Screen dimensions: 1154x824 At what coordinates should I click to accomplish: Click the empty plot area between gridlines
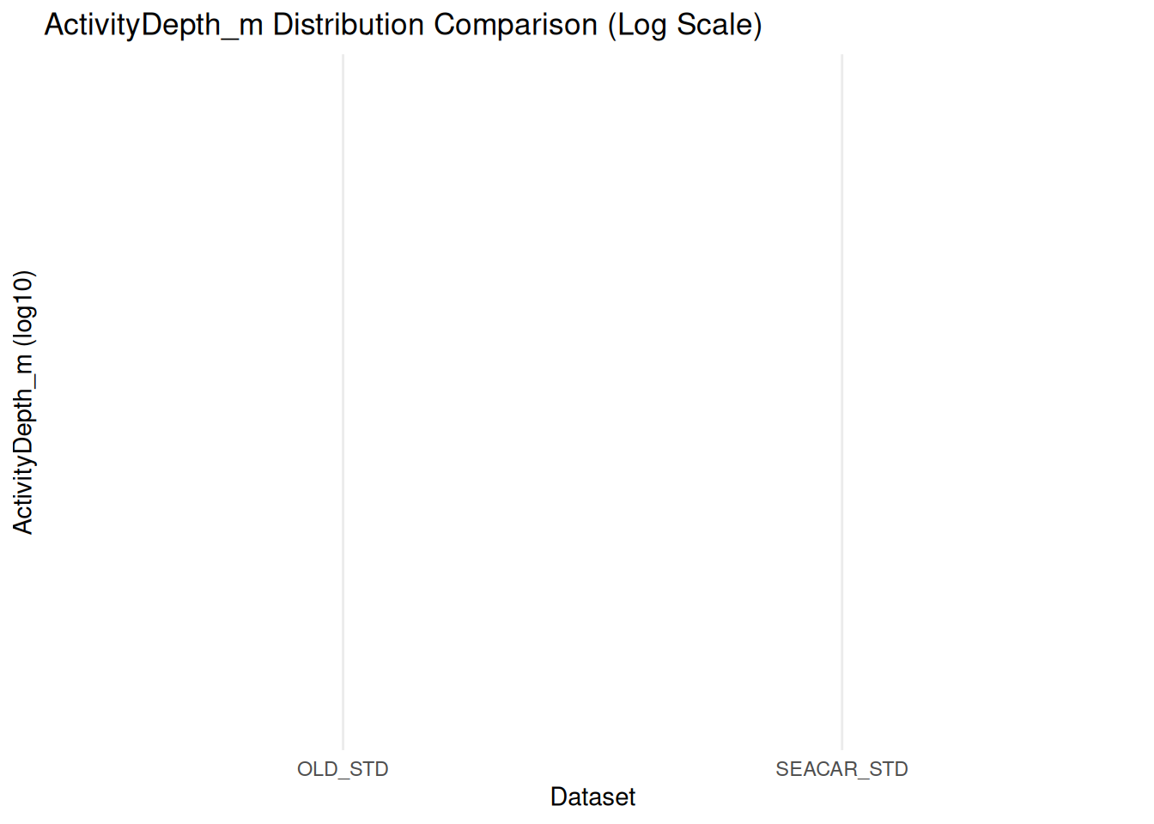point(592,402)
